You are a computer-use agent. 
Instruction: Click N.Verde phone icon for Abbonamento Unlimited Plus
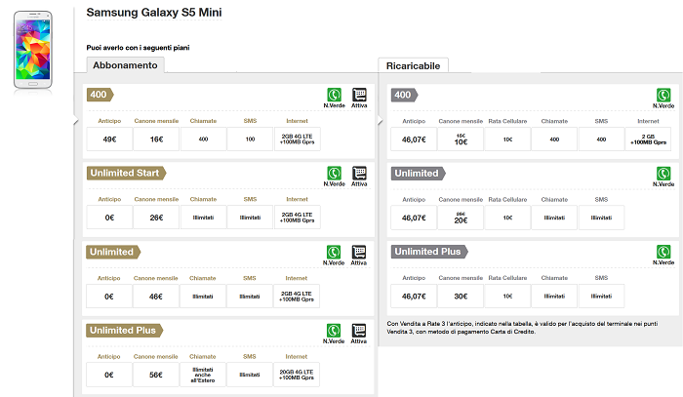click(334, 331)
